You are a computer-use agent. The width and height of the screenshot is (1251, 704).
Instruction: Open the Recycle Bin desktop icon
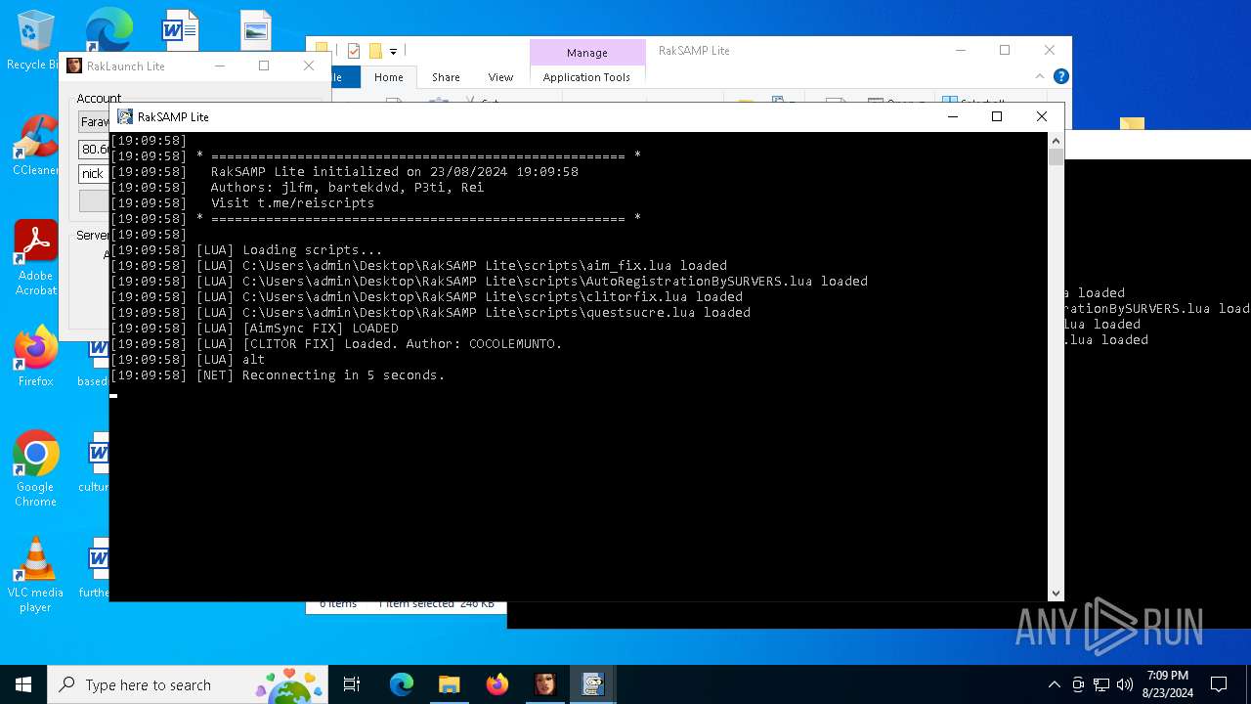click(35, 39)
